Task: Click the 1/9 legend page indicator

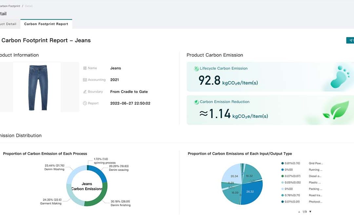Action: [305, 212]
